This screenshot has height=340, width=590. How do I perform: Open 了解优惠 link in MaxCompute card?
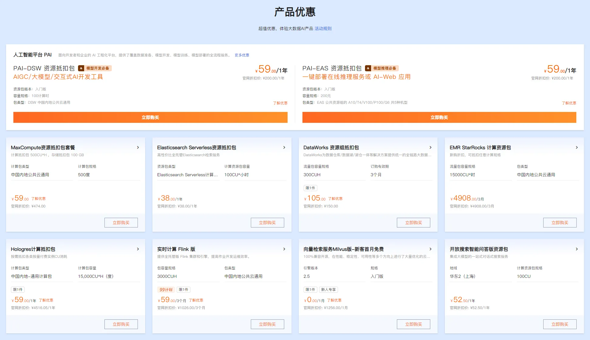click(38, 199)
